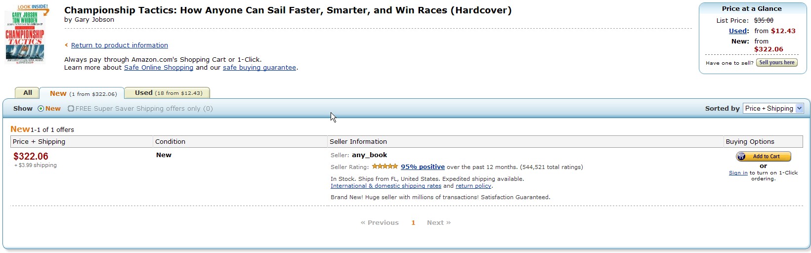This screenshot has height=253, width=811.
Task: Open the Sorted by Price + Shipping dropdown
Action: click(773, 109)
